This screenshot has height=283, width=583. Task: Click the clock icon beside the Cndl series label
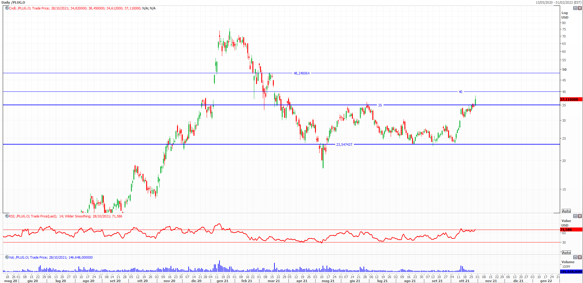7,8
